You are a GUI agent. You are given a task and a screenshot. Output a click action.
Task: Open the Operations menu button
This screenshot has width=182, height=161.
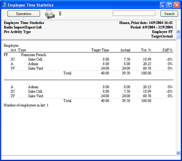click(24, 14)
